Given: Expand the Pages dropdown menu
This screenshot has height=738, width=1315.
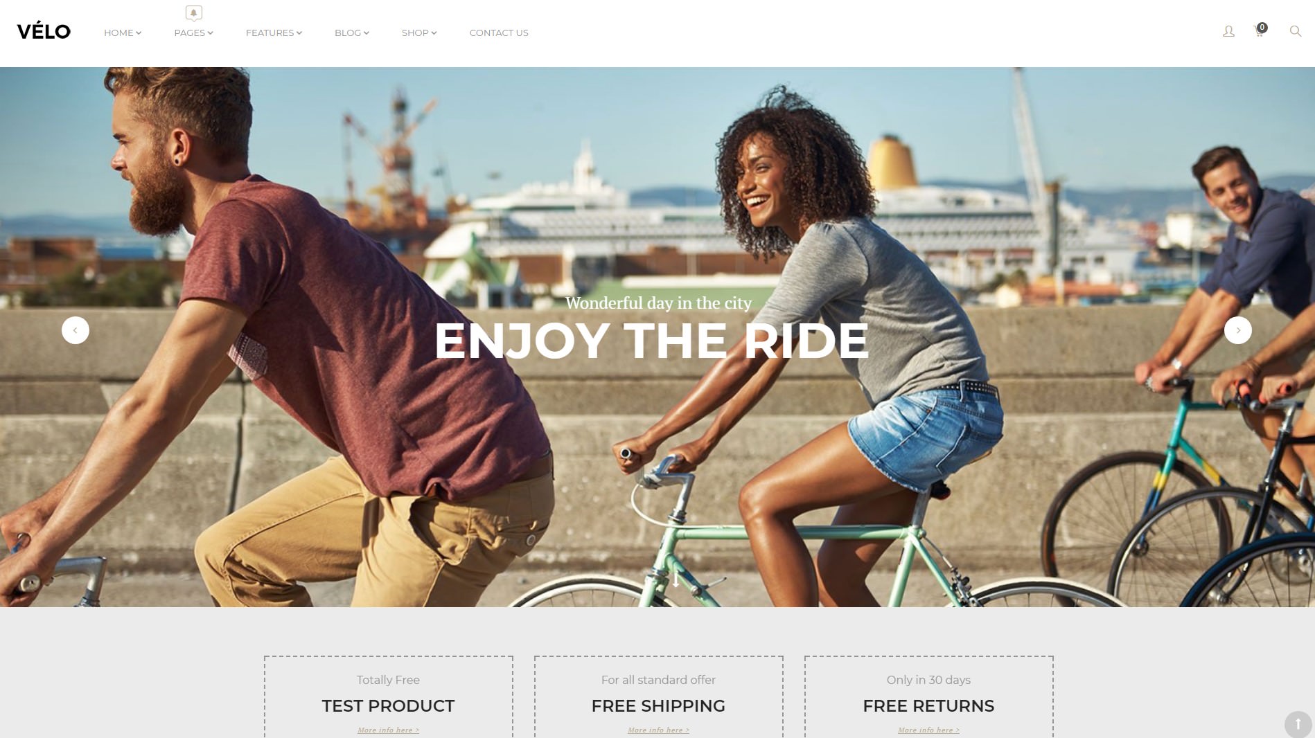Looking at the screenshot, I should coord(193,33).
